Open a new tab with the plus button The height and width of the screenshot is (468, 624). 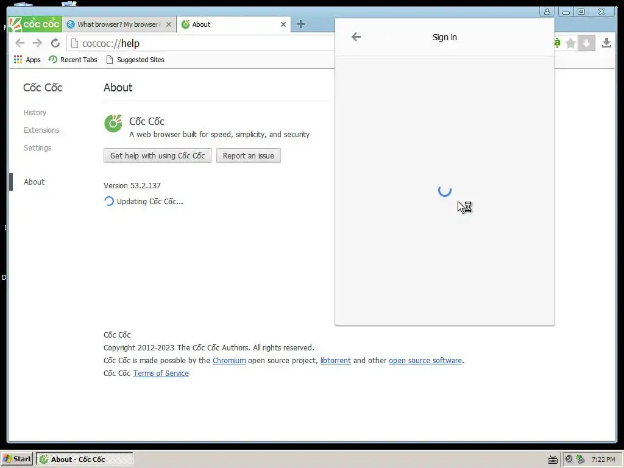300,24
